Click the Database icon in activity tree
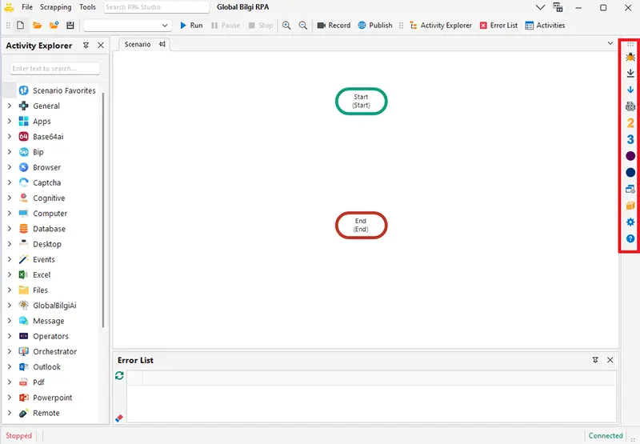 [x=24, y=229]
